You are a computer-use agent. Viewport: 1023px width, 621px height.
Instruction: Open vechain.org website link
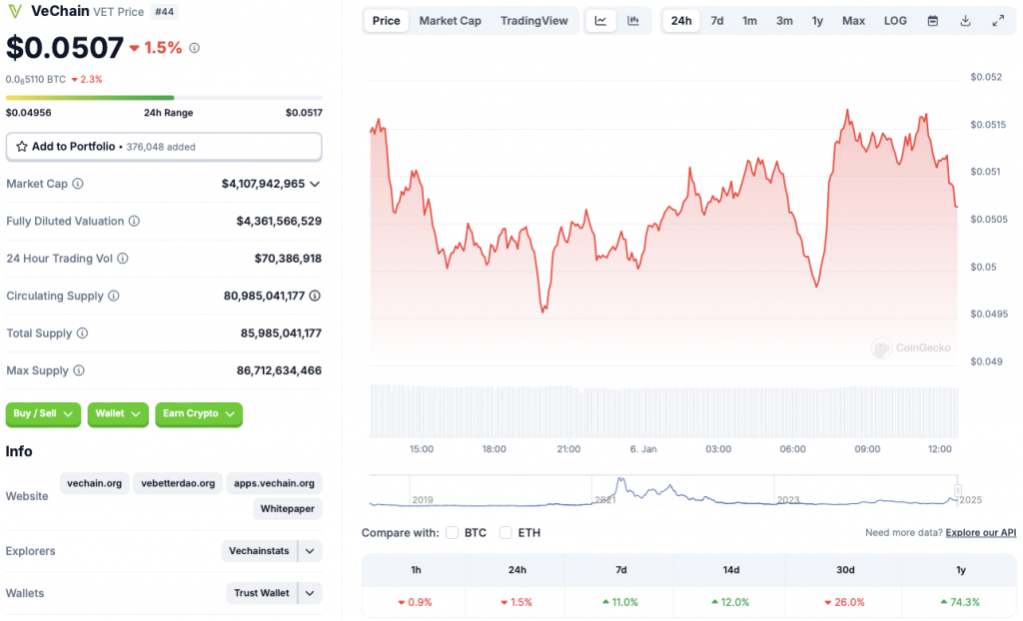(x=95, y=483)
